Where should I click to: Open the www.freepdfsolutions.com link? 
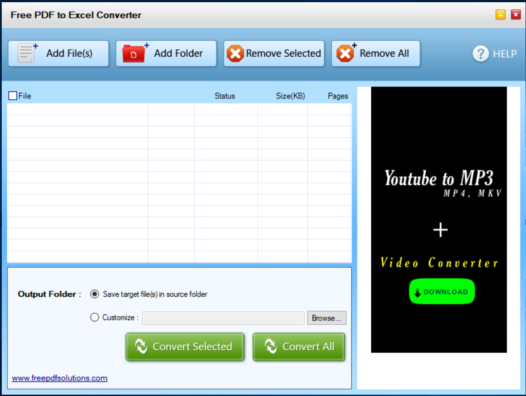[x=60, y=378]
